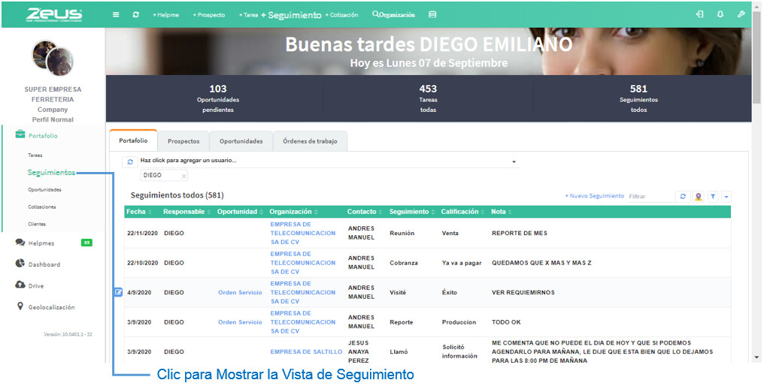
Task: Click the Zeus logo
Action: point(53,14)
